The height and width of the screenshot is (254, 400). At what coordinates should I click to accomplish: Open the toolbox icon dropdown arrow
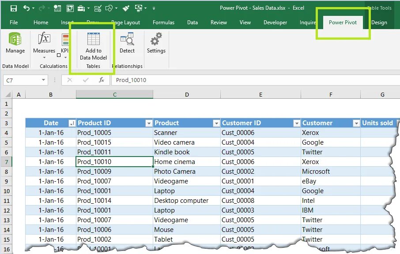[x=88, y=8]
